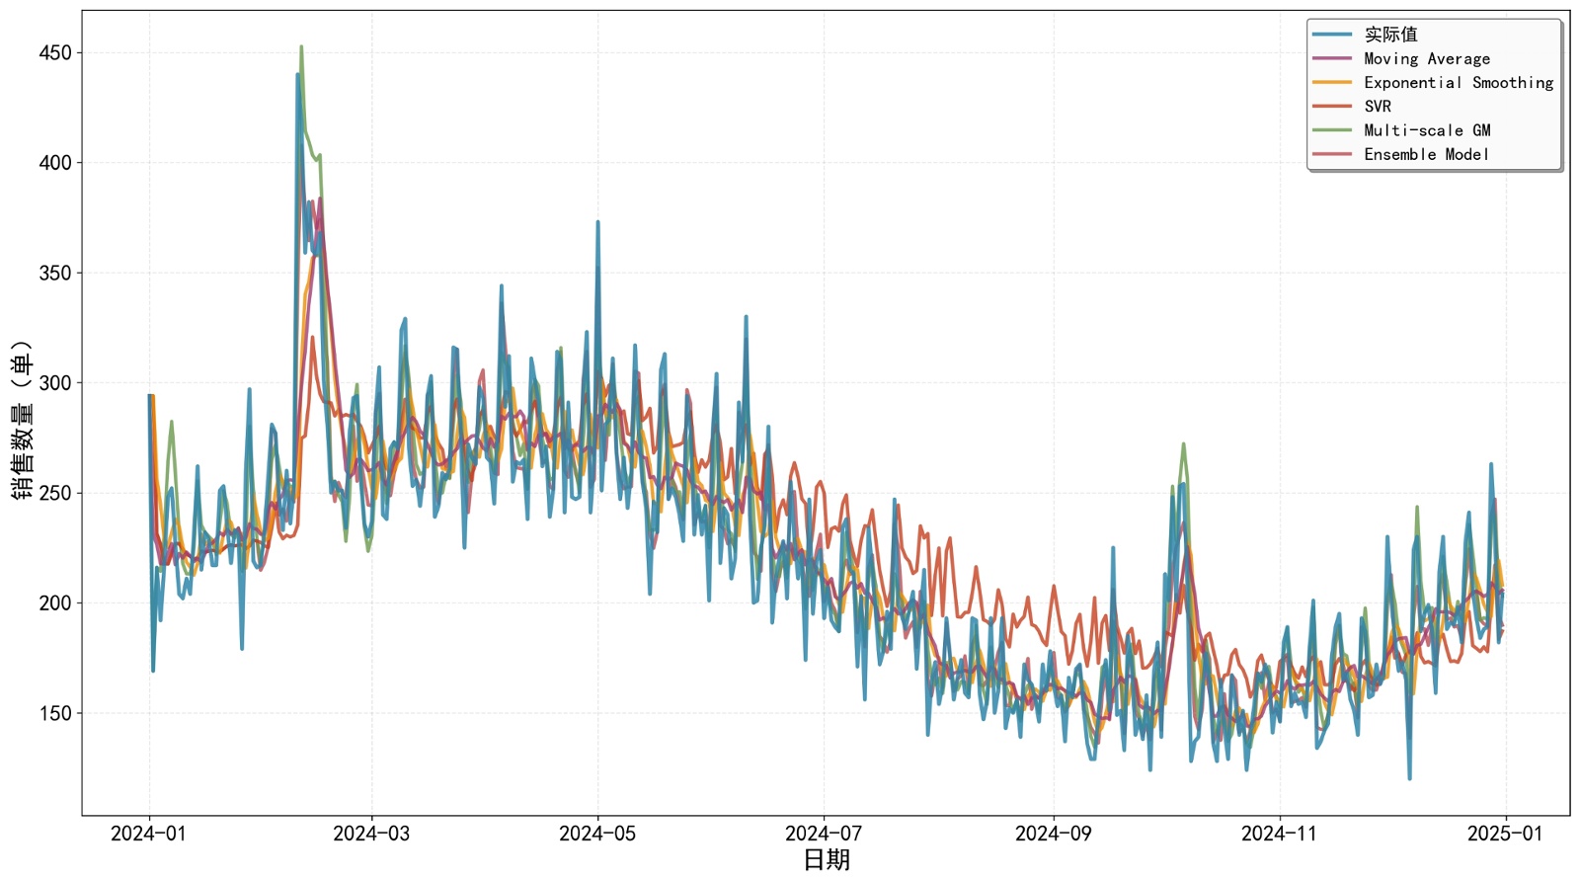Click the 2024-03 x-axis date label
Screen dimensions: 1580x881
click(371, 834)
